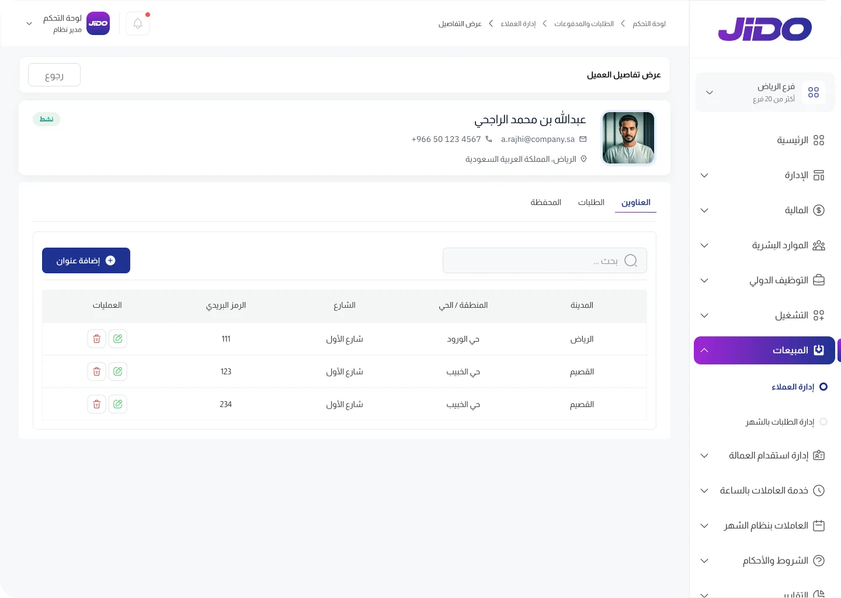Click the رجوع back button
841x598 pixels.
[x=54, y=75]
